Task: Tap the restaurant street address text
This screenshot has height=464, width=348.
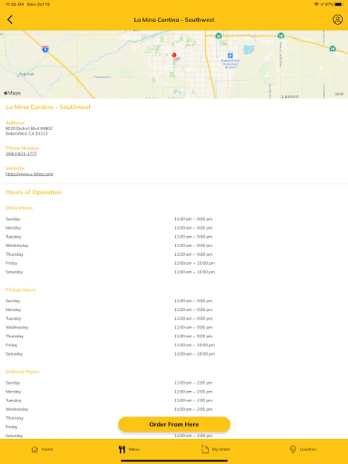Action: (x=29, y=131)
